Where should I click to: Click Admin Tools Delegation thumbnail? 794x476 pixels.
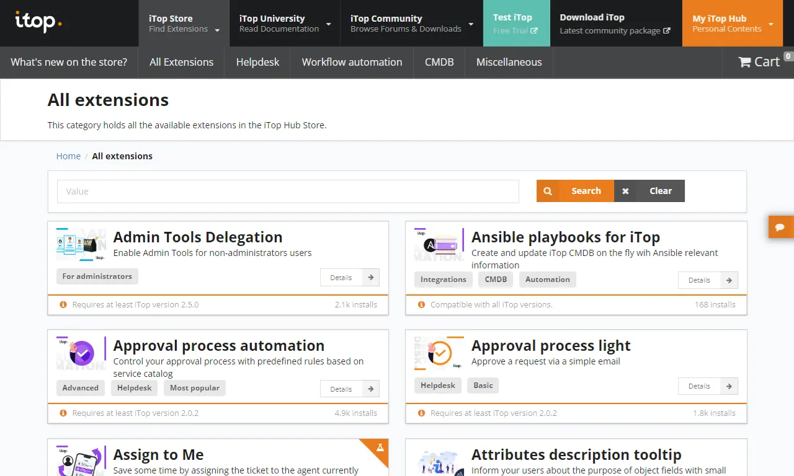pyautogui.click(x=81, y=244)
